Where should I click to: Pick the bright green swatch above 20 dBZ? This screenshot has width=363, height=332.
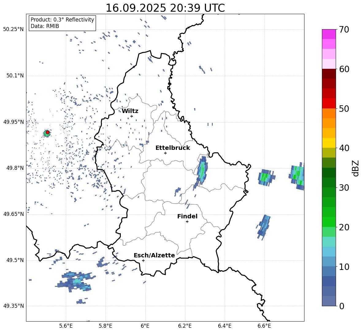329,222
